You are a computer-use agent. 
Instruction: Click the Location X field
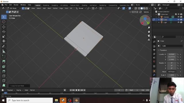pyautogui.click(x=172, y=54)
